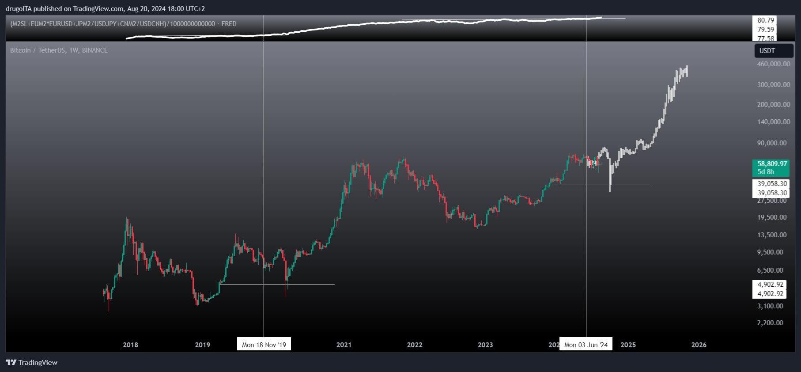Click the 2023 year label on time axis
This screenshot has width=801, height=372.
tap(485, 345)
